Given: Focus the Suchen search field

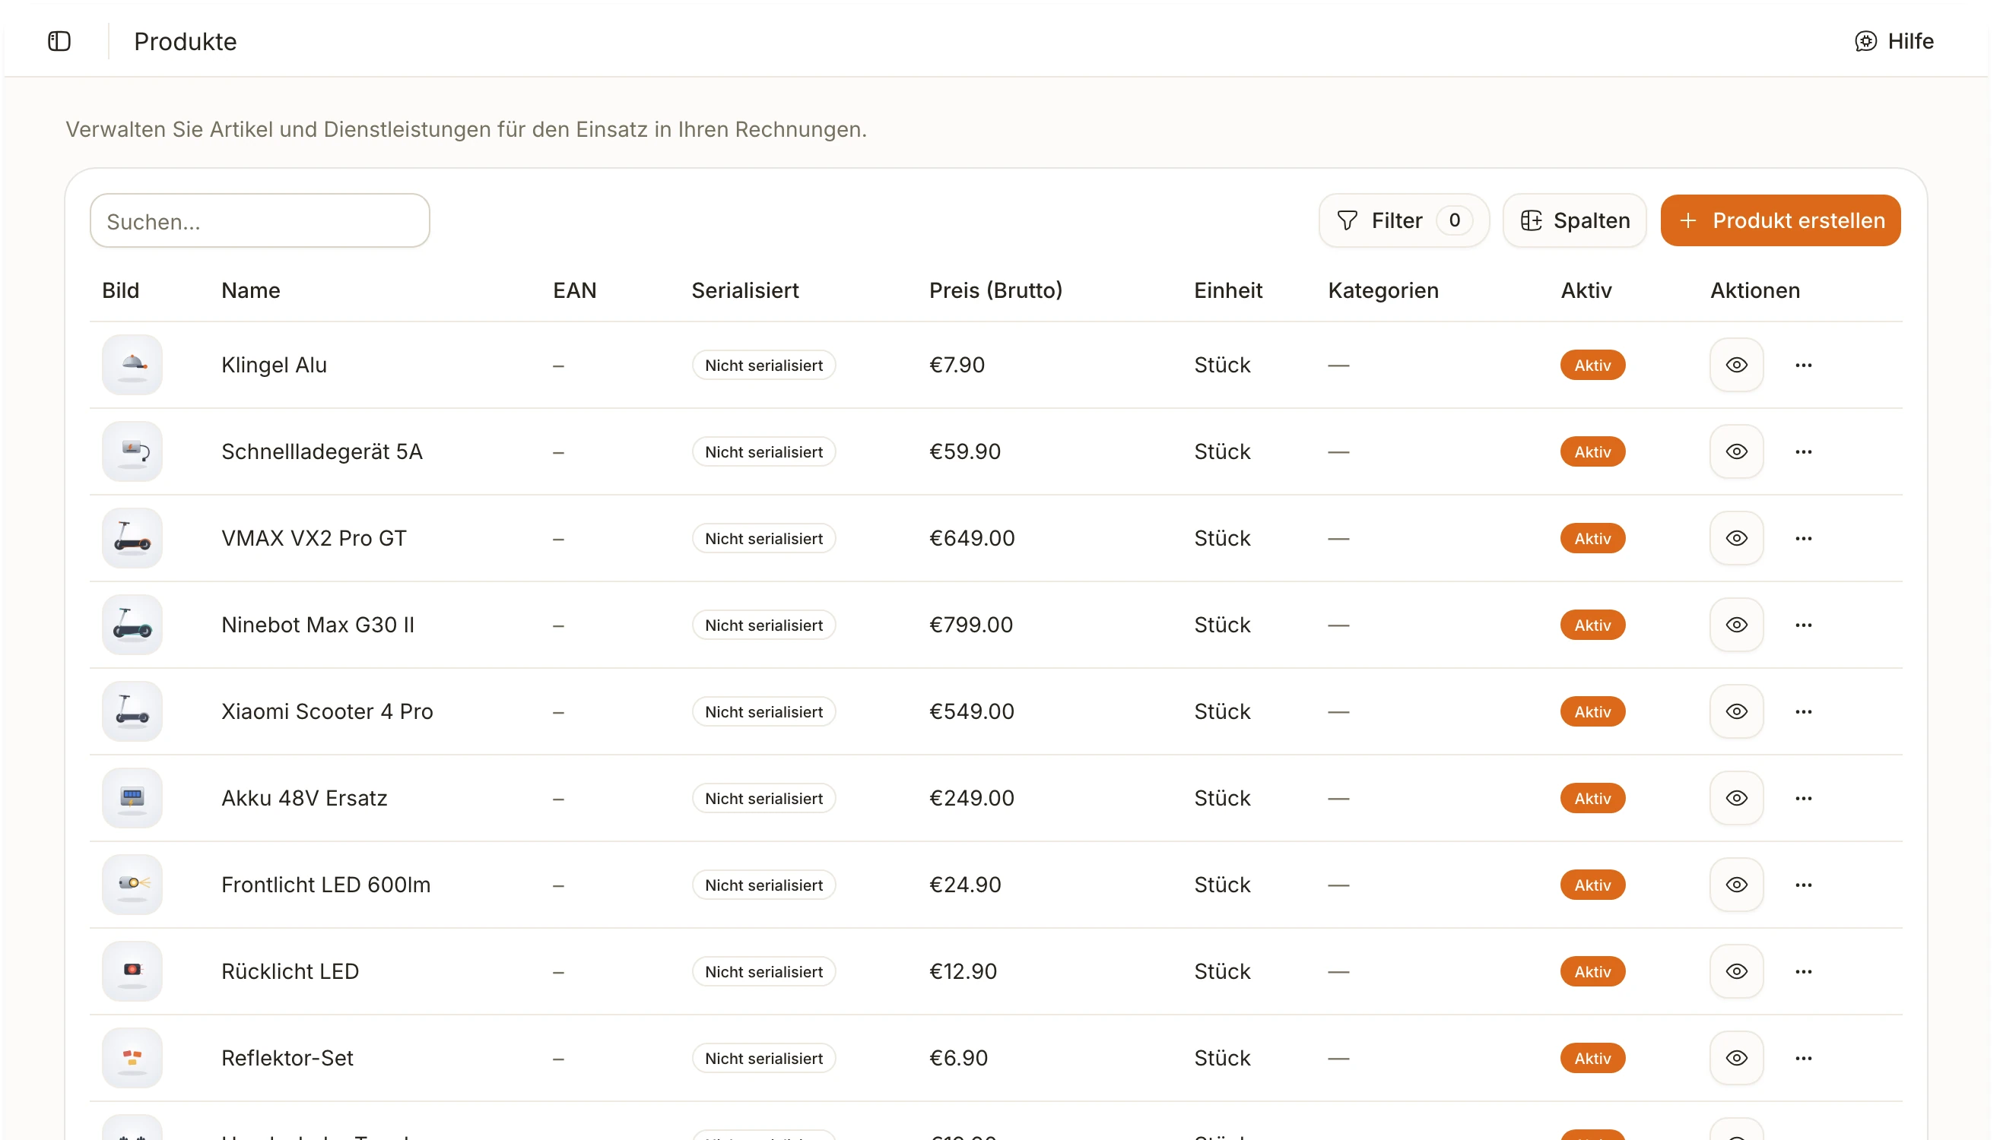Looking at the screenshot, I should click(x=260, y=221).
